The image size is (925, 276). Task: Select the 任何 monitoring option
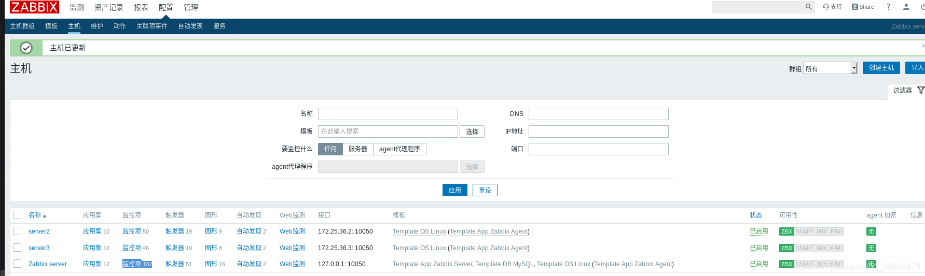click(x=330, y=149)
